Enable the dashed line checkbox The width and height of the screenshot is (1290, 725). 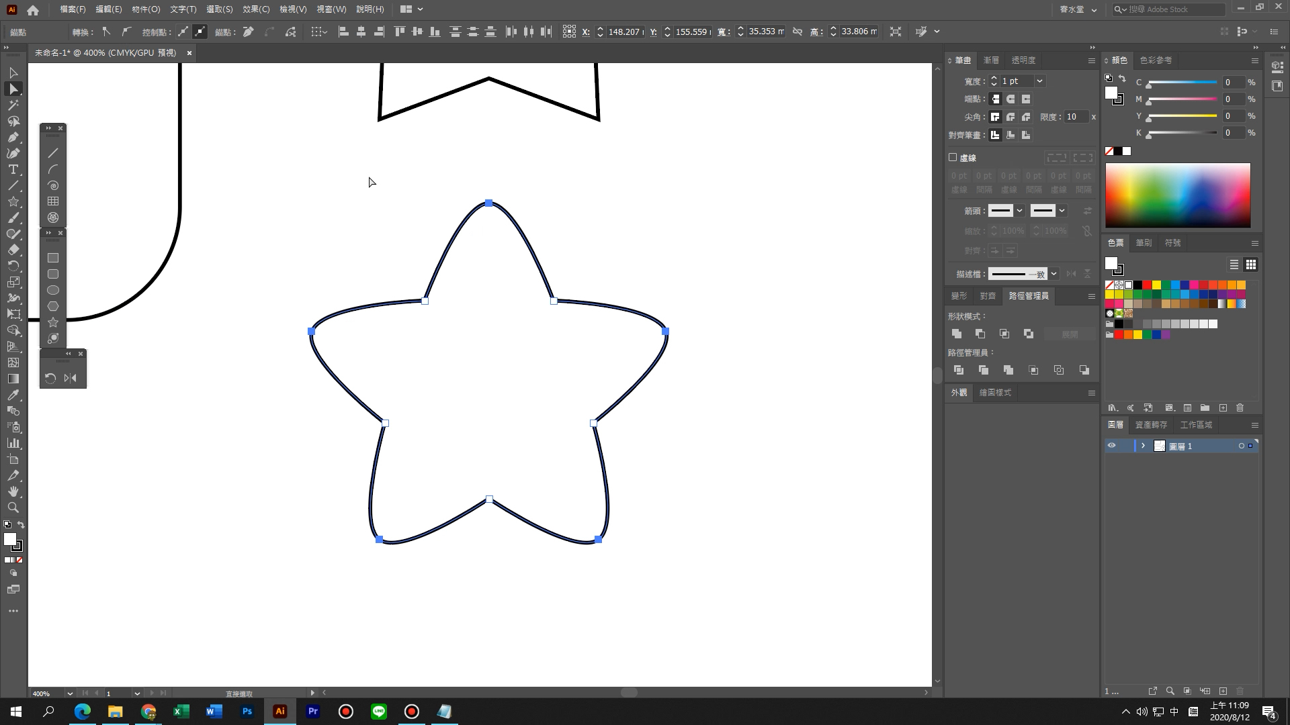click(x=953, y=157)
